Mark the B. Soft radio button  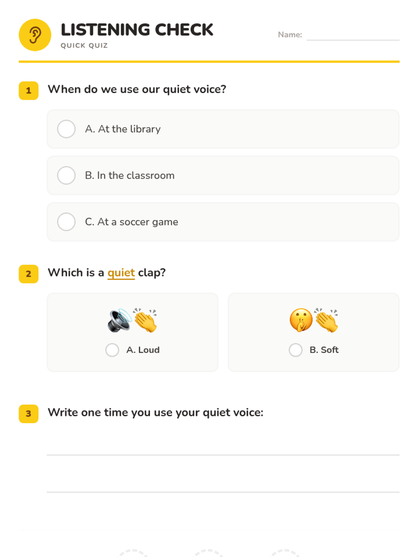click(295, 350)
